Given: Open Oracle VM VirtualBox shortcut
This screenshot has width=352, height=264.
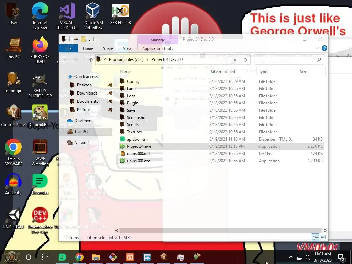Looking at the screenshot, I should (x=93, y=16).
